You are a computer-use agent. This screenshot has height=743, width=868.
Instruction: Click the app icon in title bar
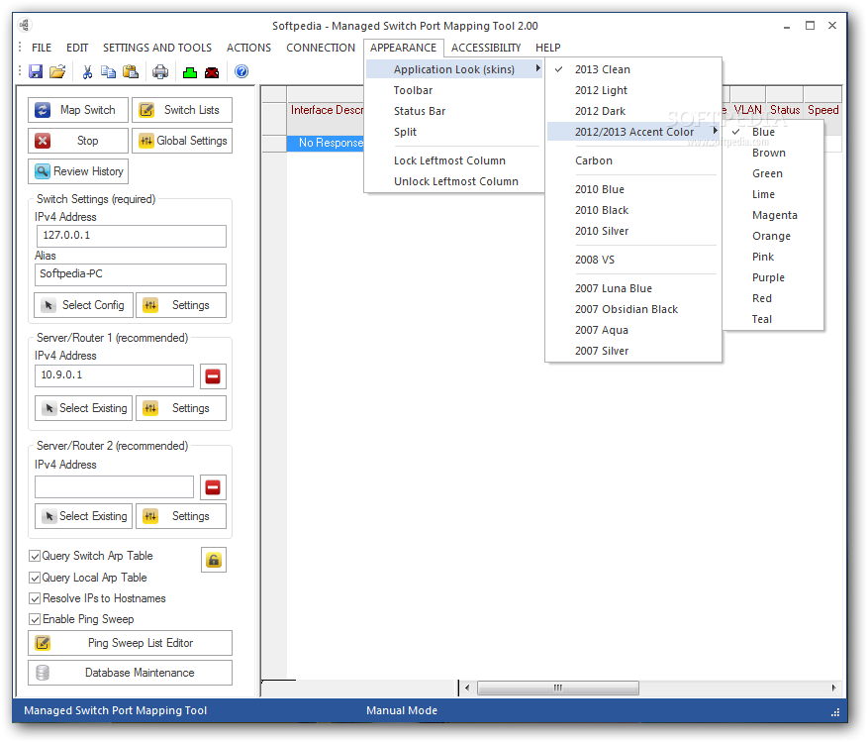point(25,25)
